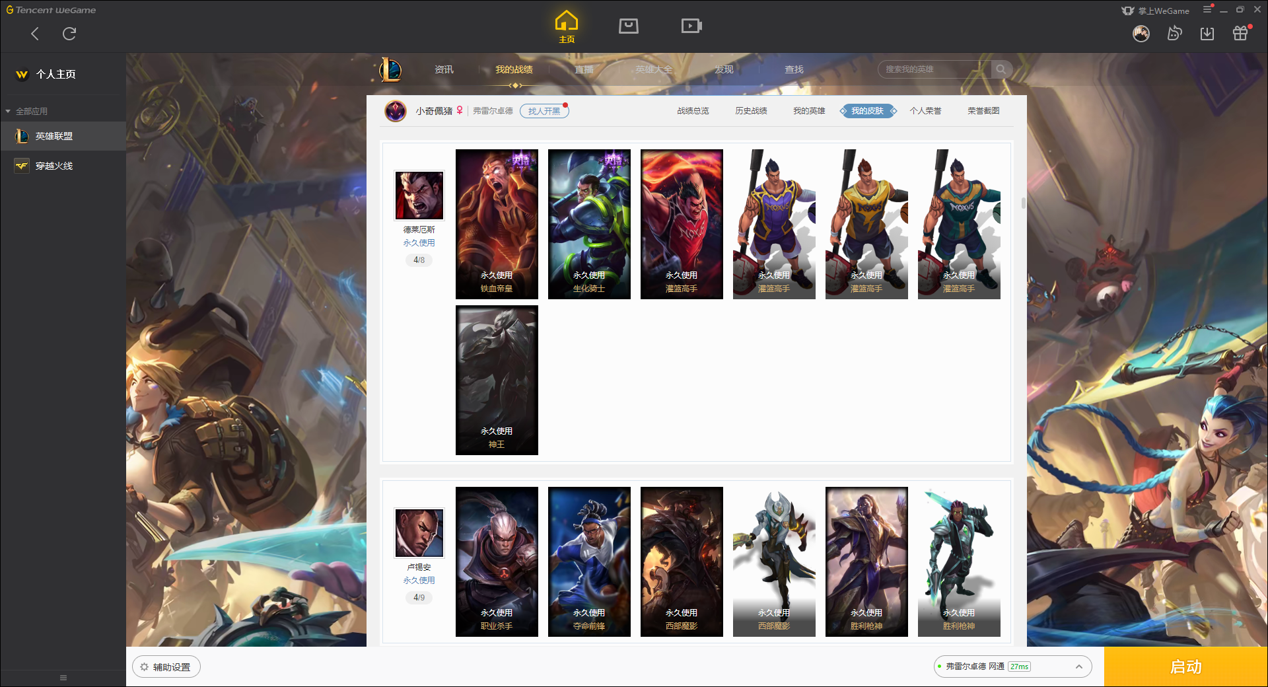Open the 我的皮肤 sub-tab
This screenshot has height=687, width=1268.
868,111
